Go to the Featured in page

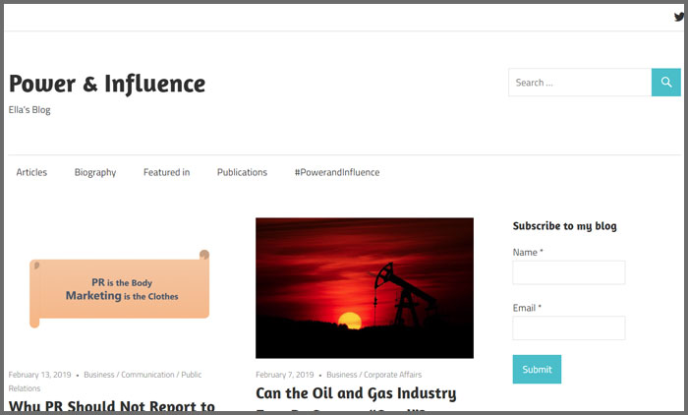click(x=167, y=172)
